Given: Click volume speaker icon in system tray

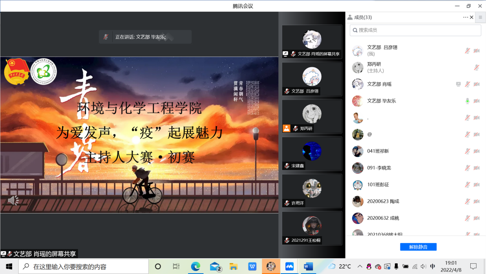Looking at the screenshot, I should tap(423, 267).
